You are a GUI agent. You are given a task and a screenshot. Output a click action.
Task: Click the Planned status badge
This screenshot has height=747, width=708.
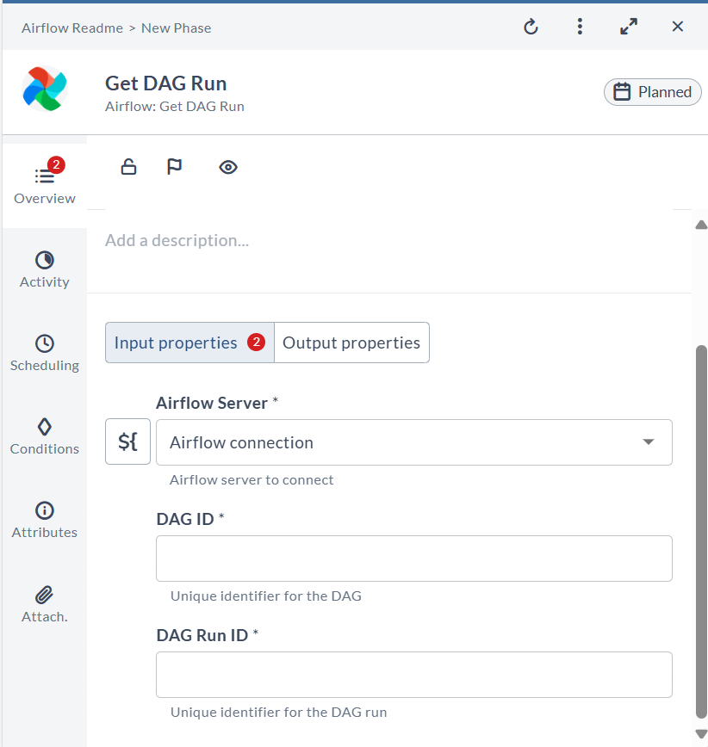[653, 92]
